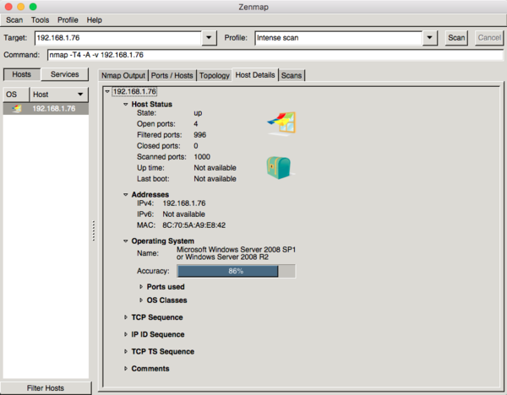This screenshot has height=395, width=507.
Task: Click the treasure chest vulnerability icon
Action: (280, 168)
